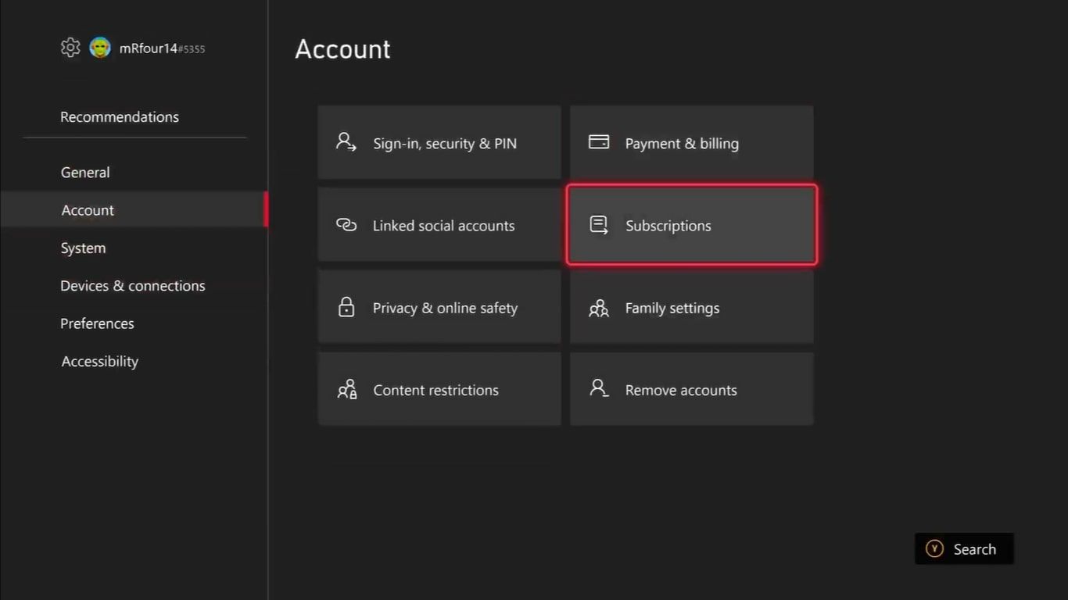Viewport: 1068px width, 600px height.
Task: Click the Sign-in person arrow icon
Action: pos(346,142)
